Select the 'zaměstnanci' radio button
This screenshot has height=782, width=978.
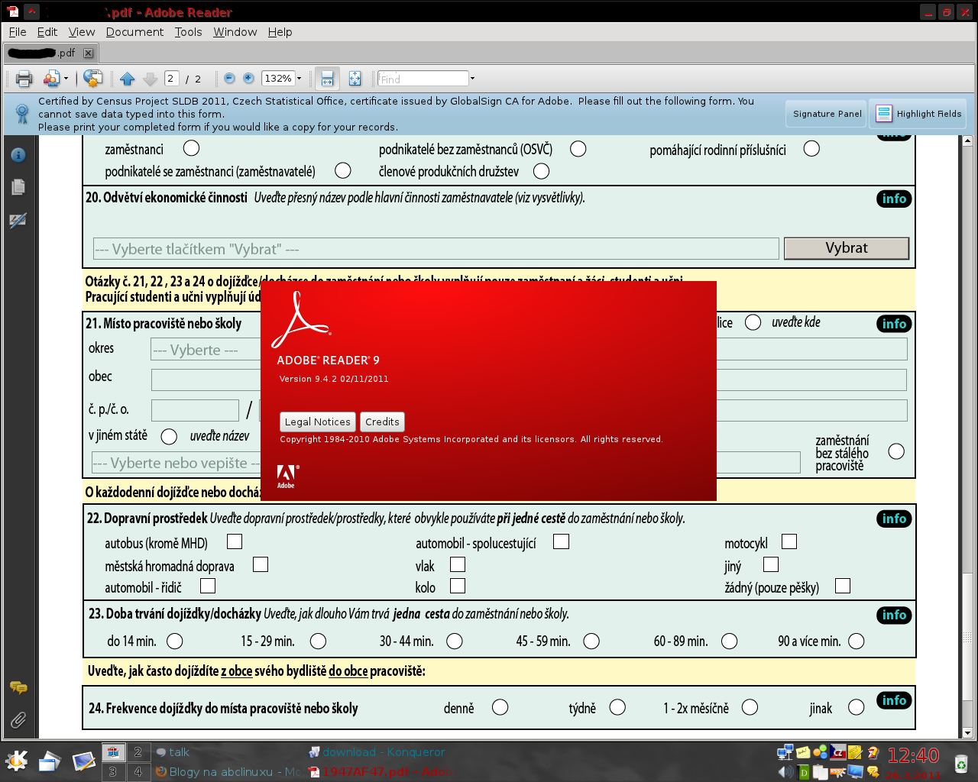click(191, 148)
